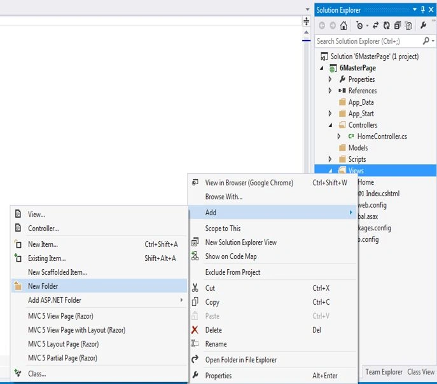Click the Search Solution Explorer input field
The width and height of the screenshot is (437, 384).
coord(369,41)
